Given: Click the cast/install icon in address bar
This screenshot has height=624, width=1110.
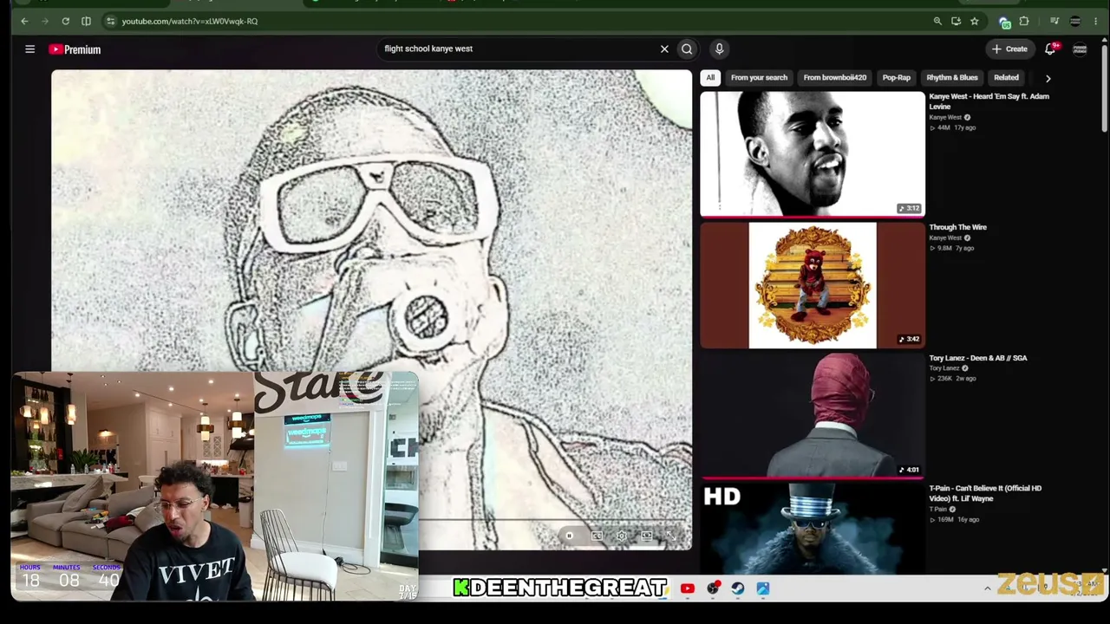Looking at the screenshot, I should (x=956, y=21).
